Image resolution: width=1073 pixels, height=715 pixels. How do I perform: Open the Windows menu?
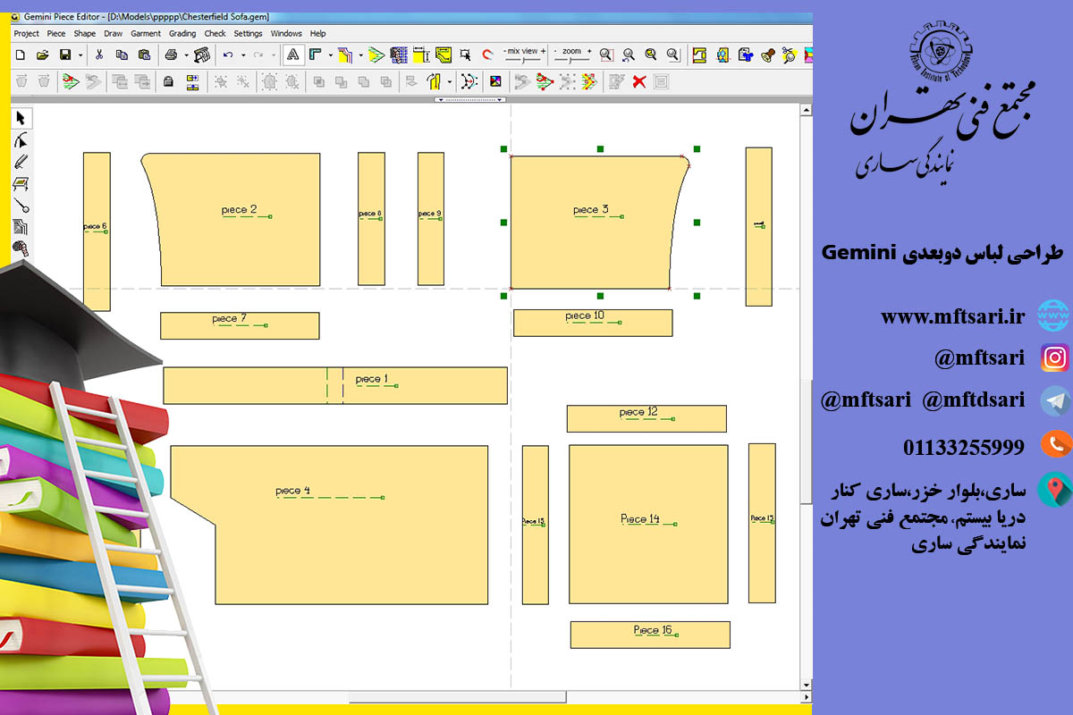pos(286,33)
